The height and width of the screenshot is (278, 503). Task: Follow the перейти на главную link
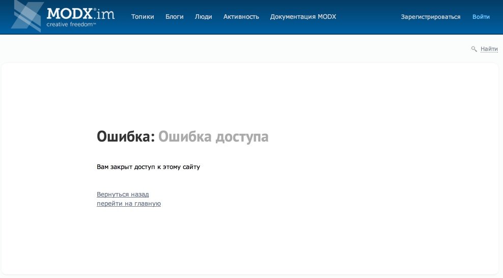[x=129, y=203]
